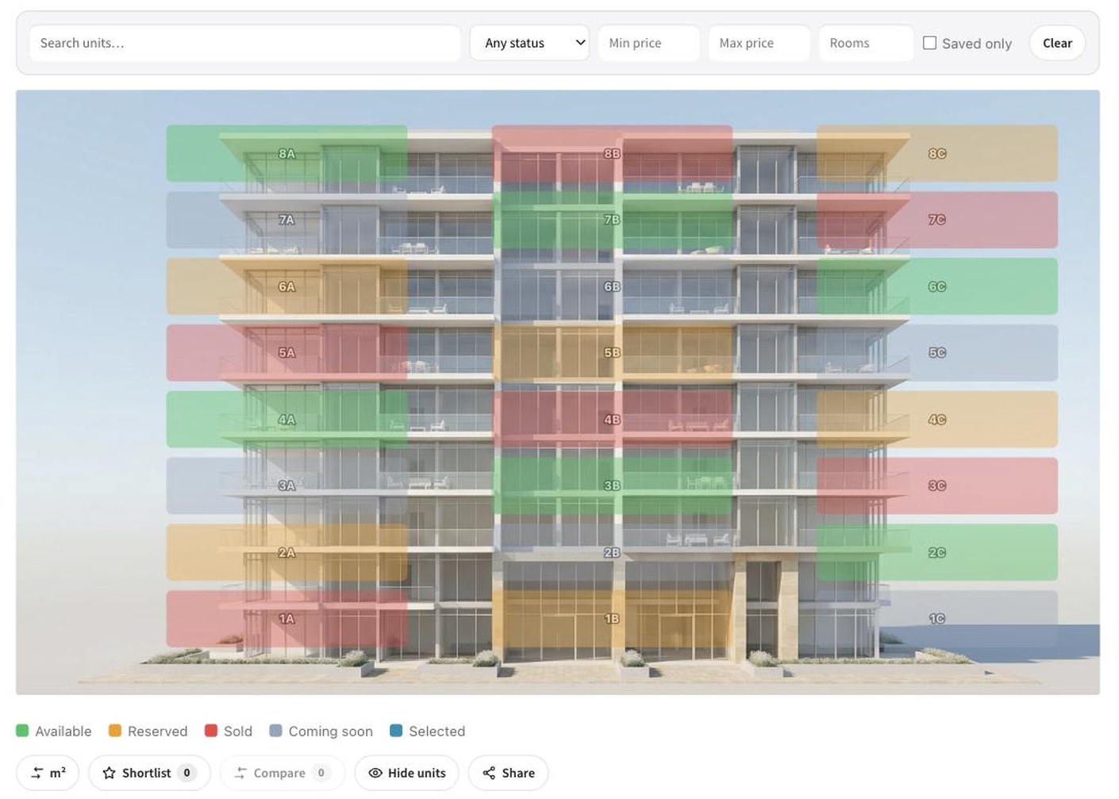The width and height of the screenshot is (1119, 799).
Task: Select sold unit 5A
Action: [286, 352]
